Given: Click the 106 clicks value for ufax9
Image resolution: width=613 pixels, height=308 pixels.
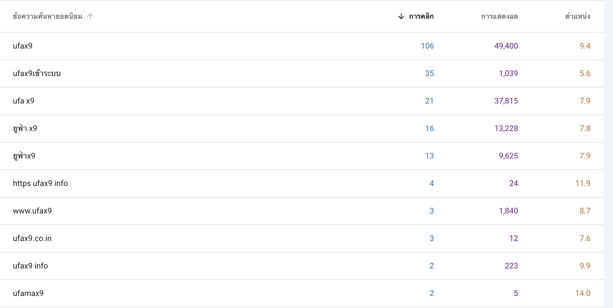Looking at the screenshot, I should point(427,46).
